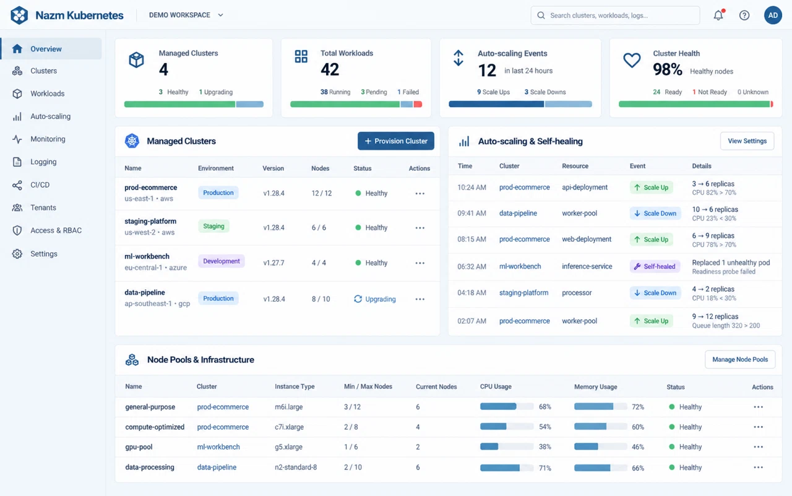792x496 pixels.
Task: Click general-purpose CPU usage bar
Action: [x=507, y=407]
